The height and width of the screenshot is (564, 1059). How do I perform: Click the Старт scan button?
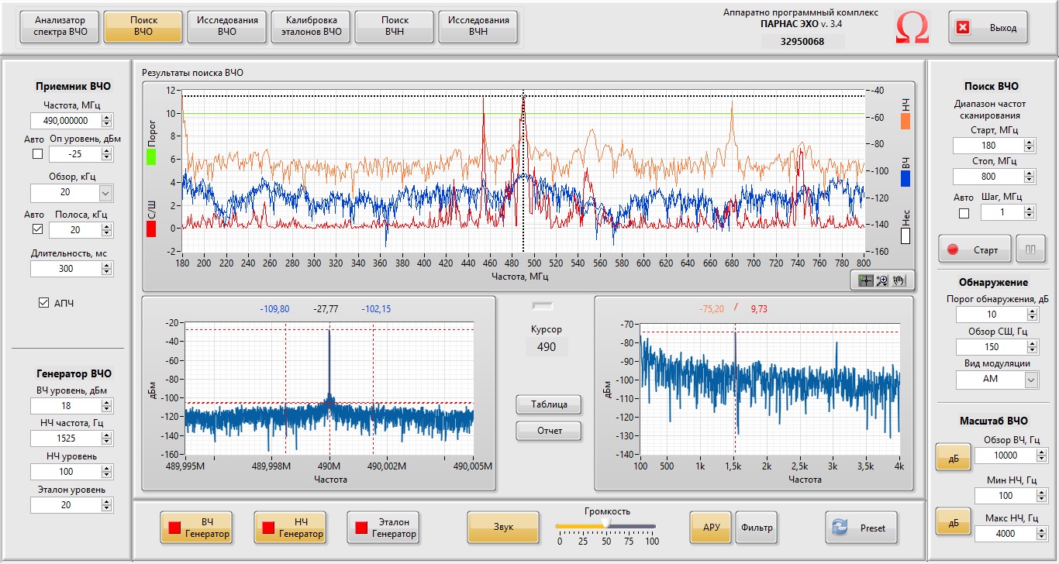pyautogui.click(x=975, y=249)
